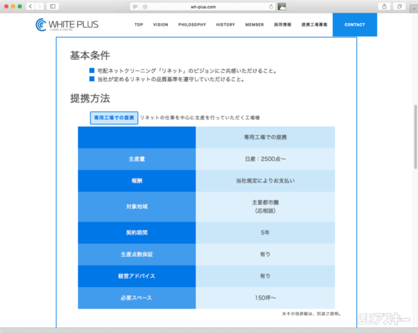Open the HISTORY menu item

pyautogui.click(x=226, y=24)
